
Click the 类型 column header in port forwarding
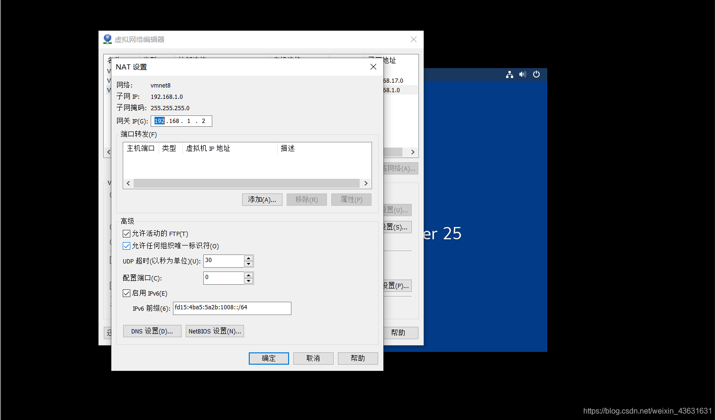point(170,149)
